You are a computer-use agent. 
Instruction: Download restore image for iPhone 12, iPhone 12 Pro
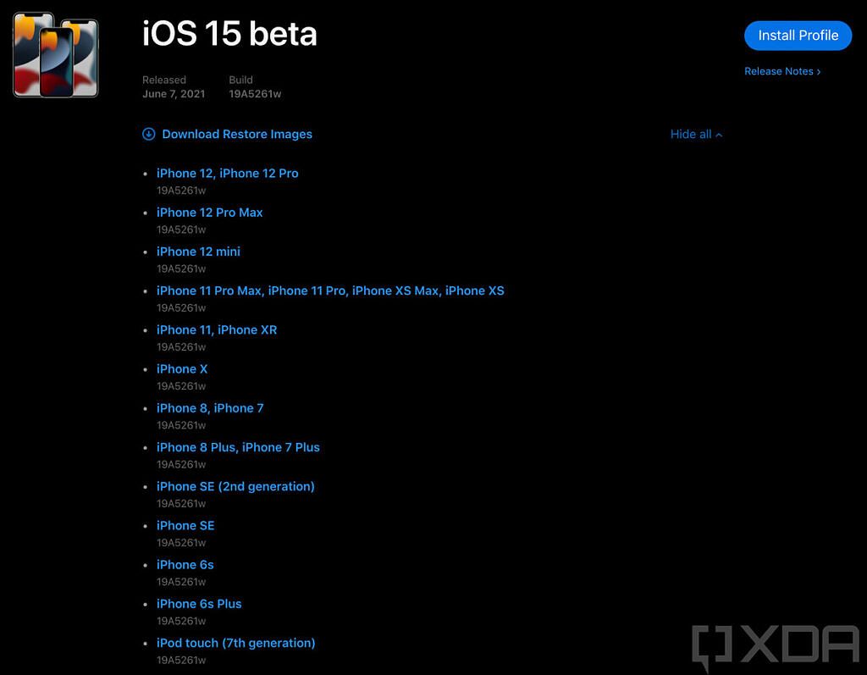click(228, 173)
